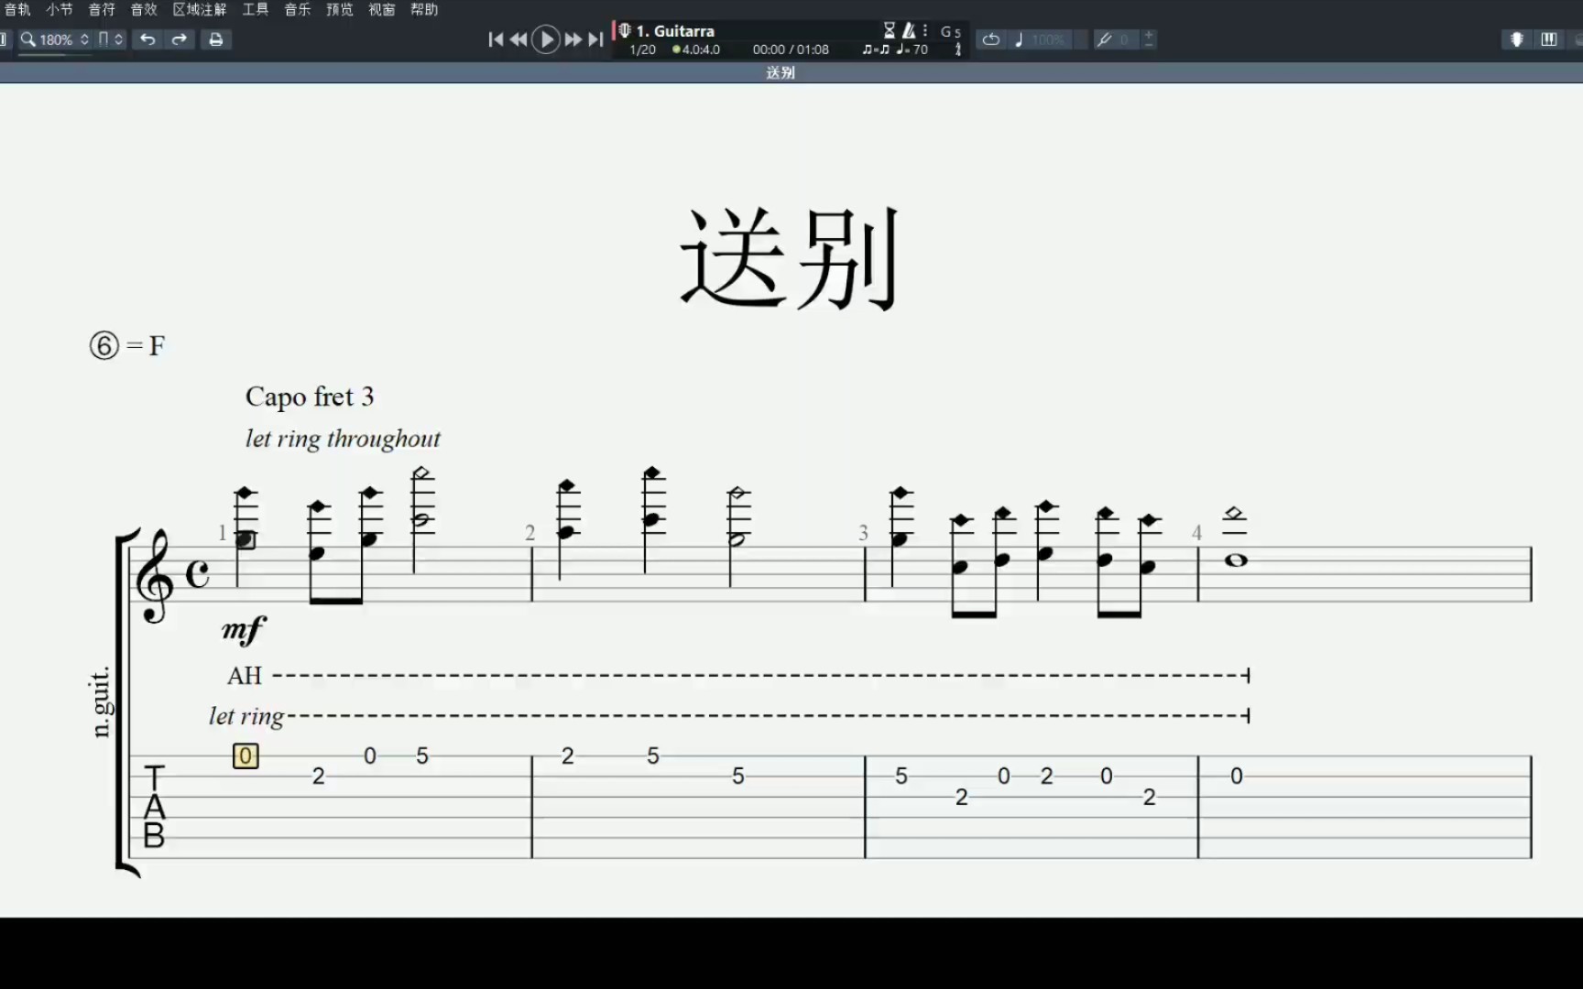Toggle the count-in hourglass icon
Screen dimensions: 1583x989
coord(890,30)
